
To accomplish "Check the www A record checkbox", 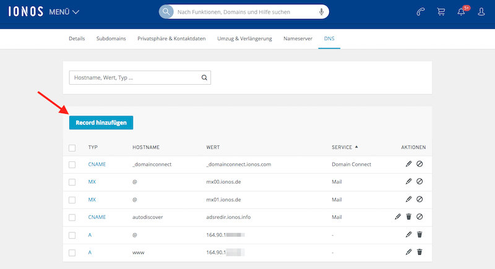I will pyautogui.click(x=72, y=252).
